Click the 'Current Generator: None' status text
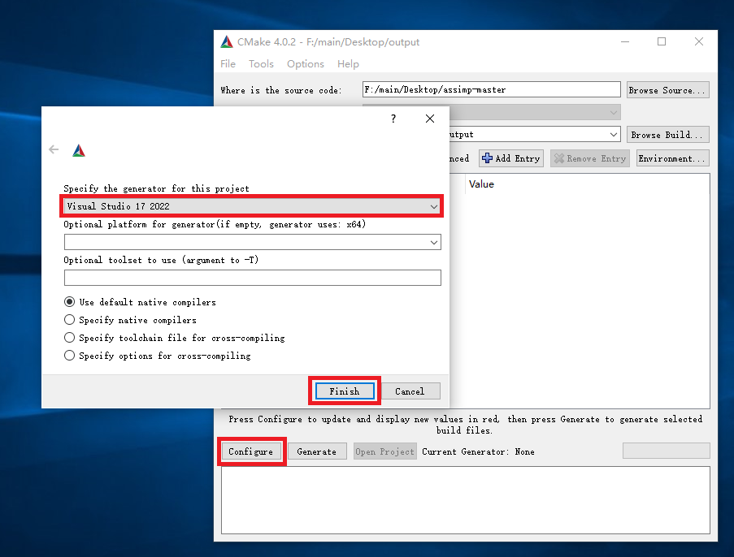Screen dimensions: 734x557 click(478, 451)
